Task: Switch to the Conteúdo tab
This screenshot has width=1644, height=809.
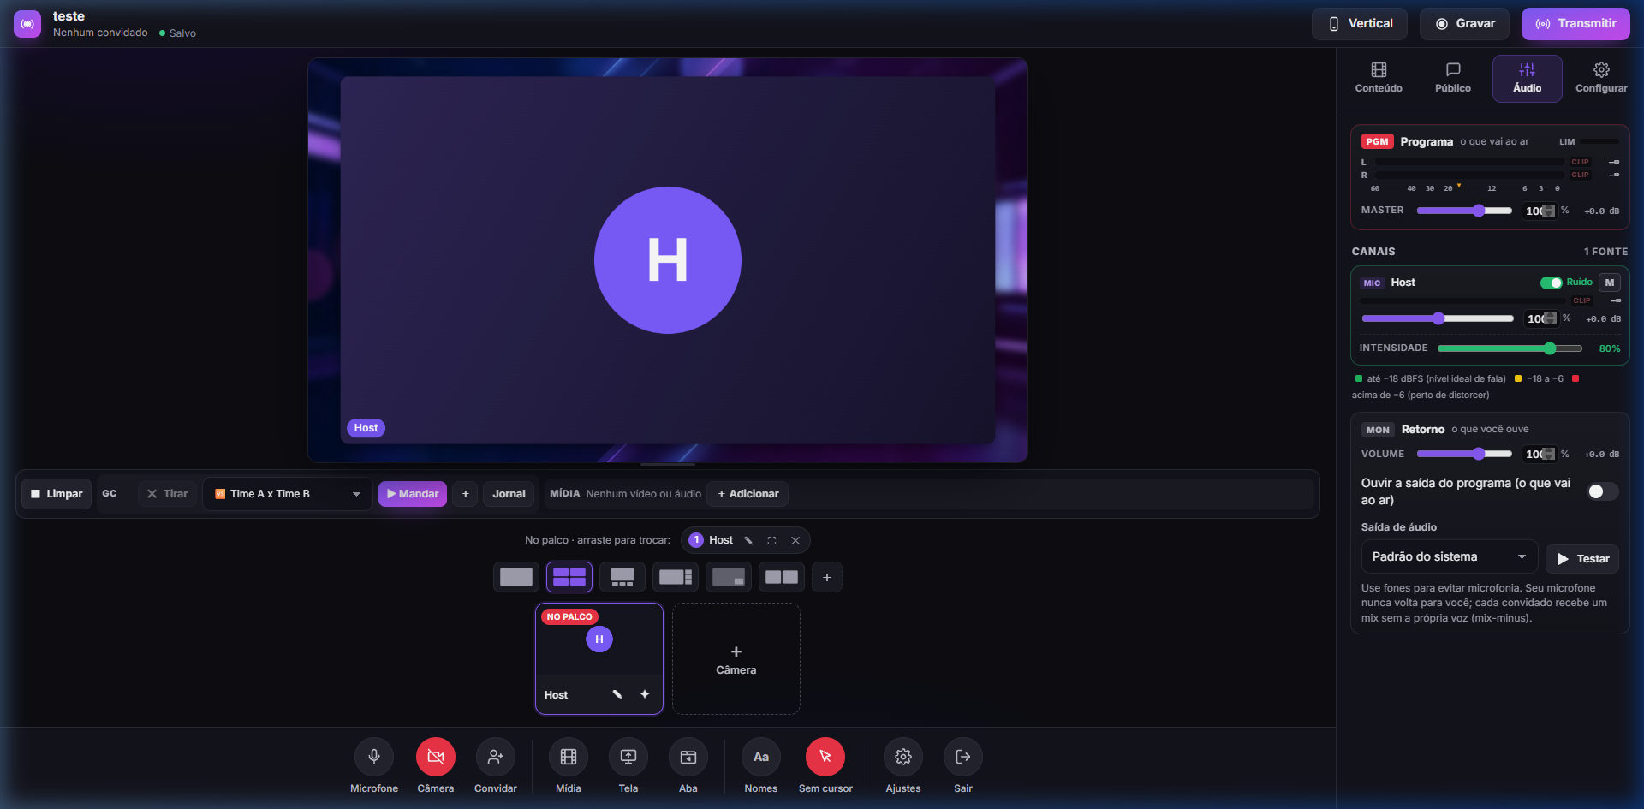Action: 1379,78
